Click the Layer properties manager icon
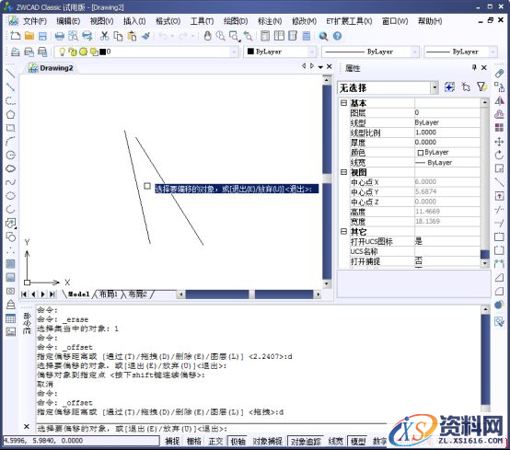 [15, 52]
